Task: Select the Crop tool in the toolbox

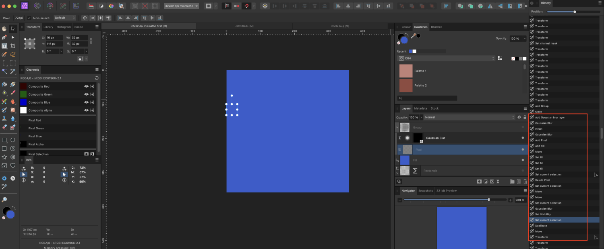Action: [x=13, y=46]
